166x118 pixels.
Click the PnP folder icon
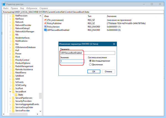(13, 50)
